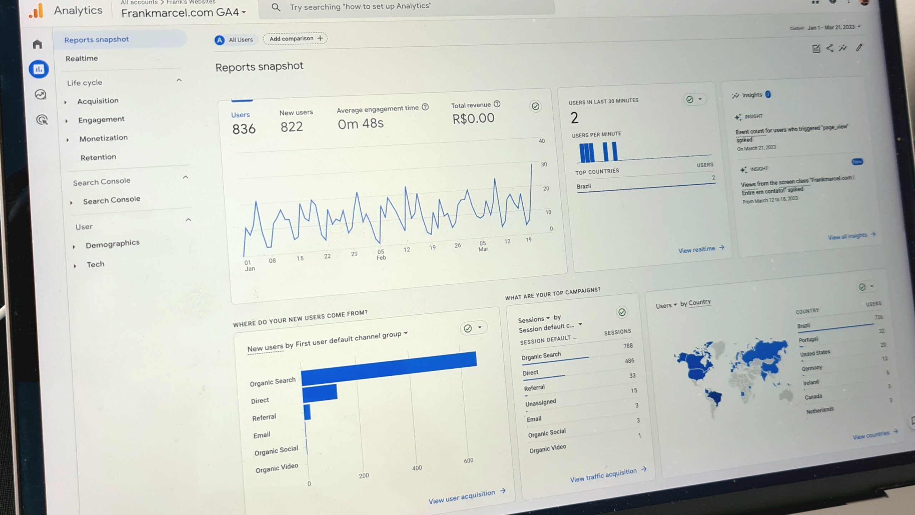915x515 pixels.
Task: Click the All Users 'A' badge
Action: pos(219,40)
